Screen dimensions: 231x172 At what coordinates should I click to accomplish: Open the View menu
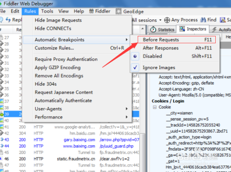63,11
